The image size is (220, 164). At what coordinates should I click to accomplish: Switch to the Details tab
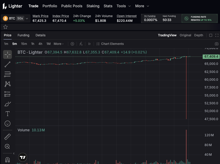(41, 35)
